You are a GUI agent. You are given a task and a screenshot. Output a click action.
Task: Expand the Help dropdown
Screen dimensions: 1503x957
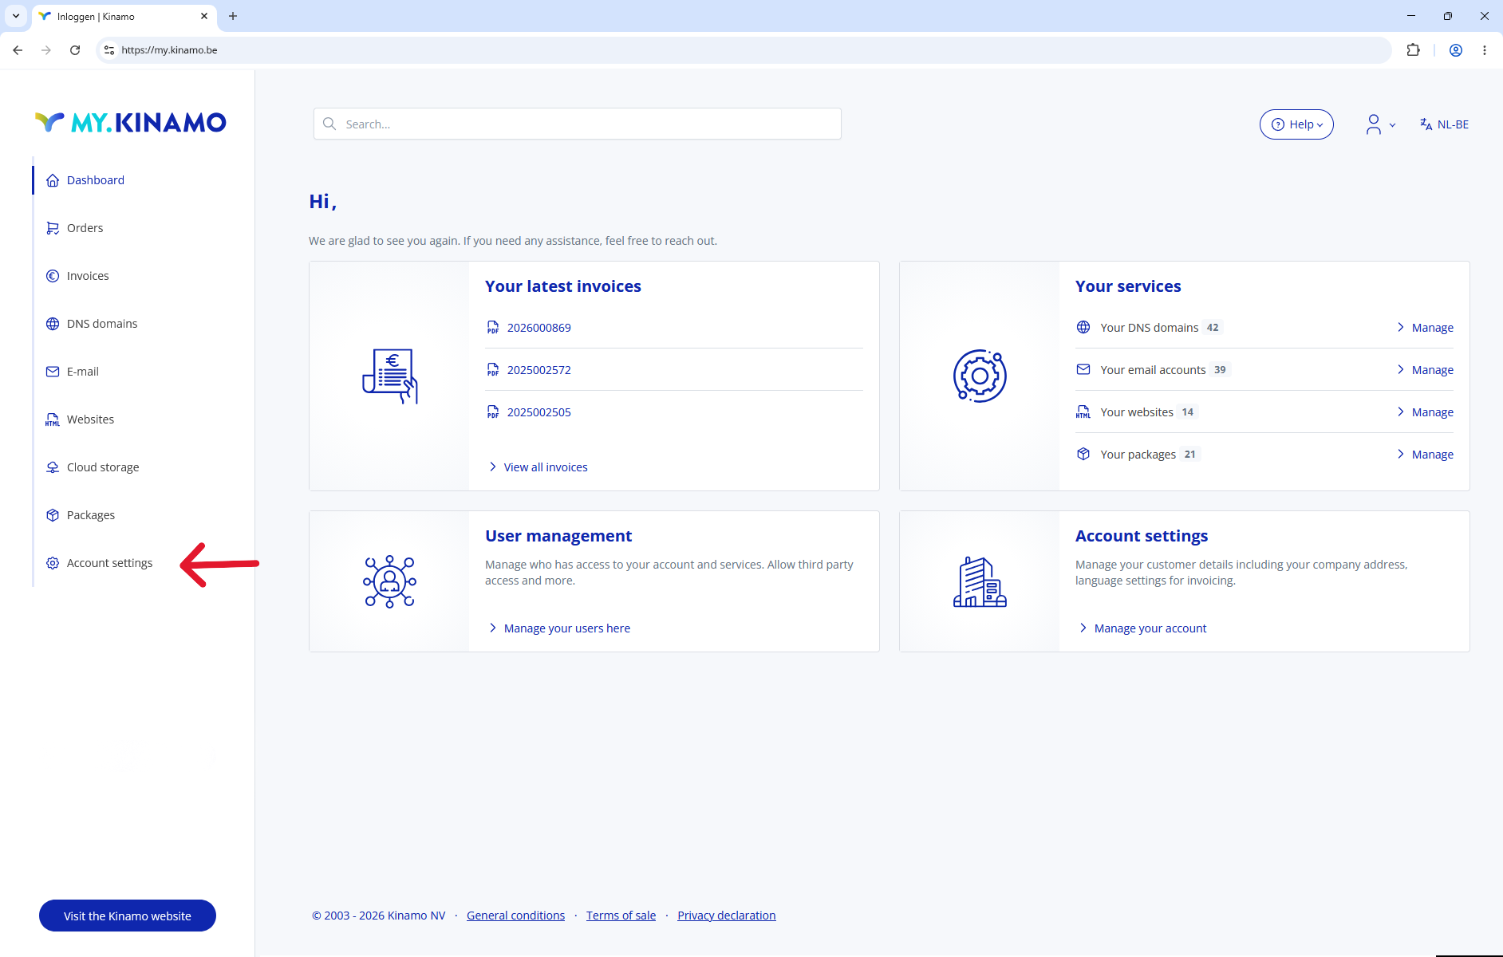coord(1296,124)
